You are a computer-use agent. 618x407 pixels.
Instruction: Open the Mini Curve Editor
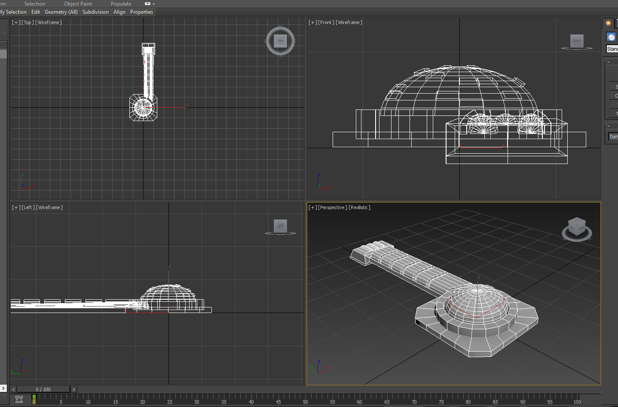19,399
